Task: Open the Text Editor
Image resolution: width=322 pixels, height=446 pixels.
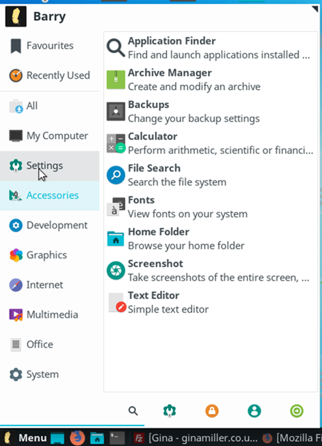Action: click(x=211, y=302)
